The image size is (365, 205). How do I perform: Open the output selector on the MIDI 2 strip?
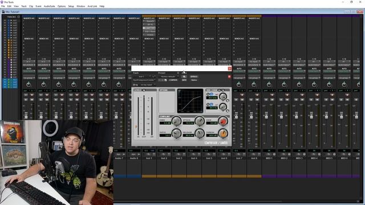(284, 65)
